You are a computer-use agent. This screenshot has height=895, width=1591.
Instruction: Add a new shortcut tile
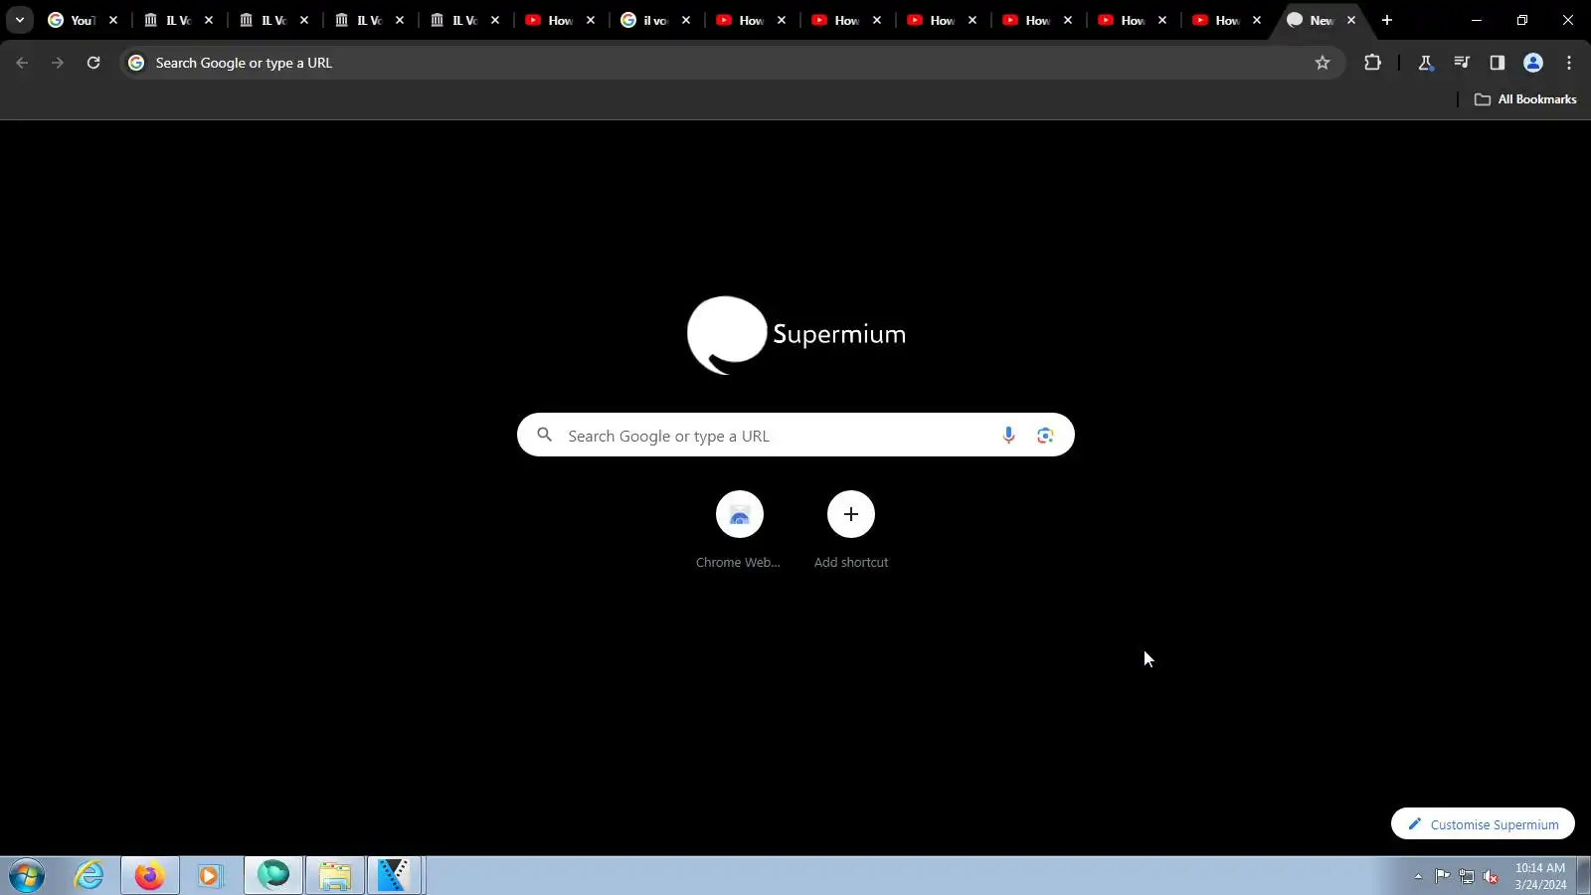(x=851, y=529)
